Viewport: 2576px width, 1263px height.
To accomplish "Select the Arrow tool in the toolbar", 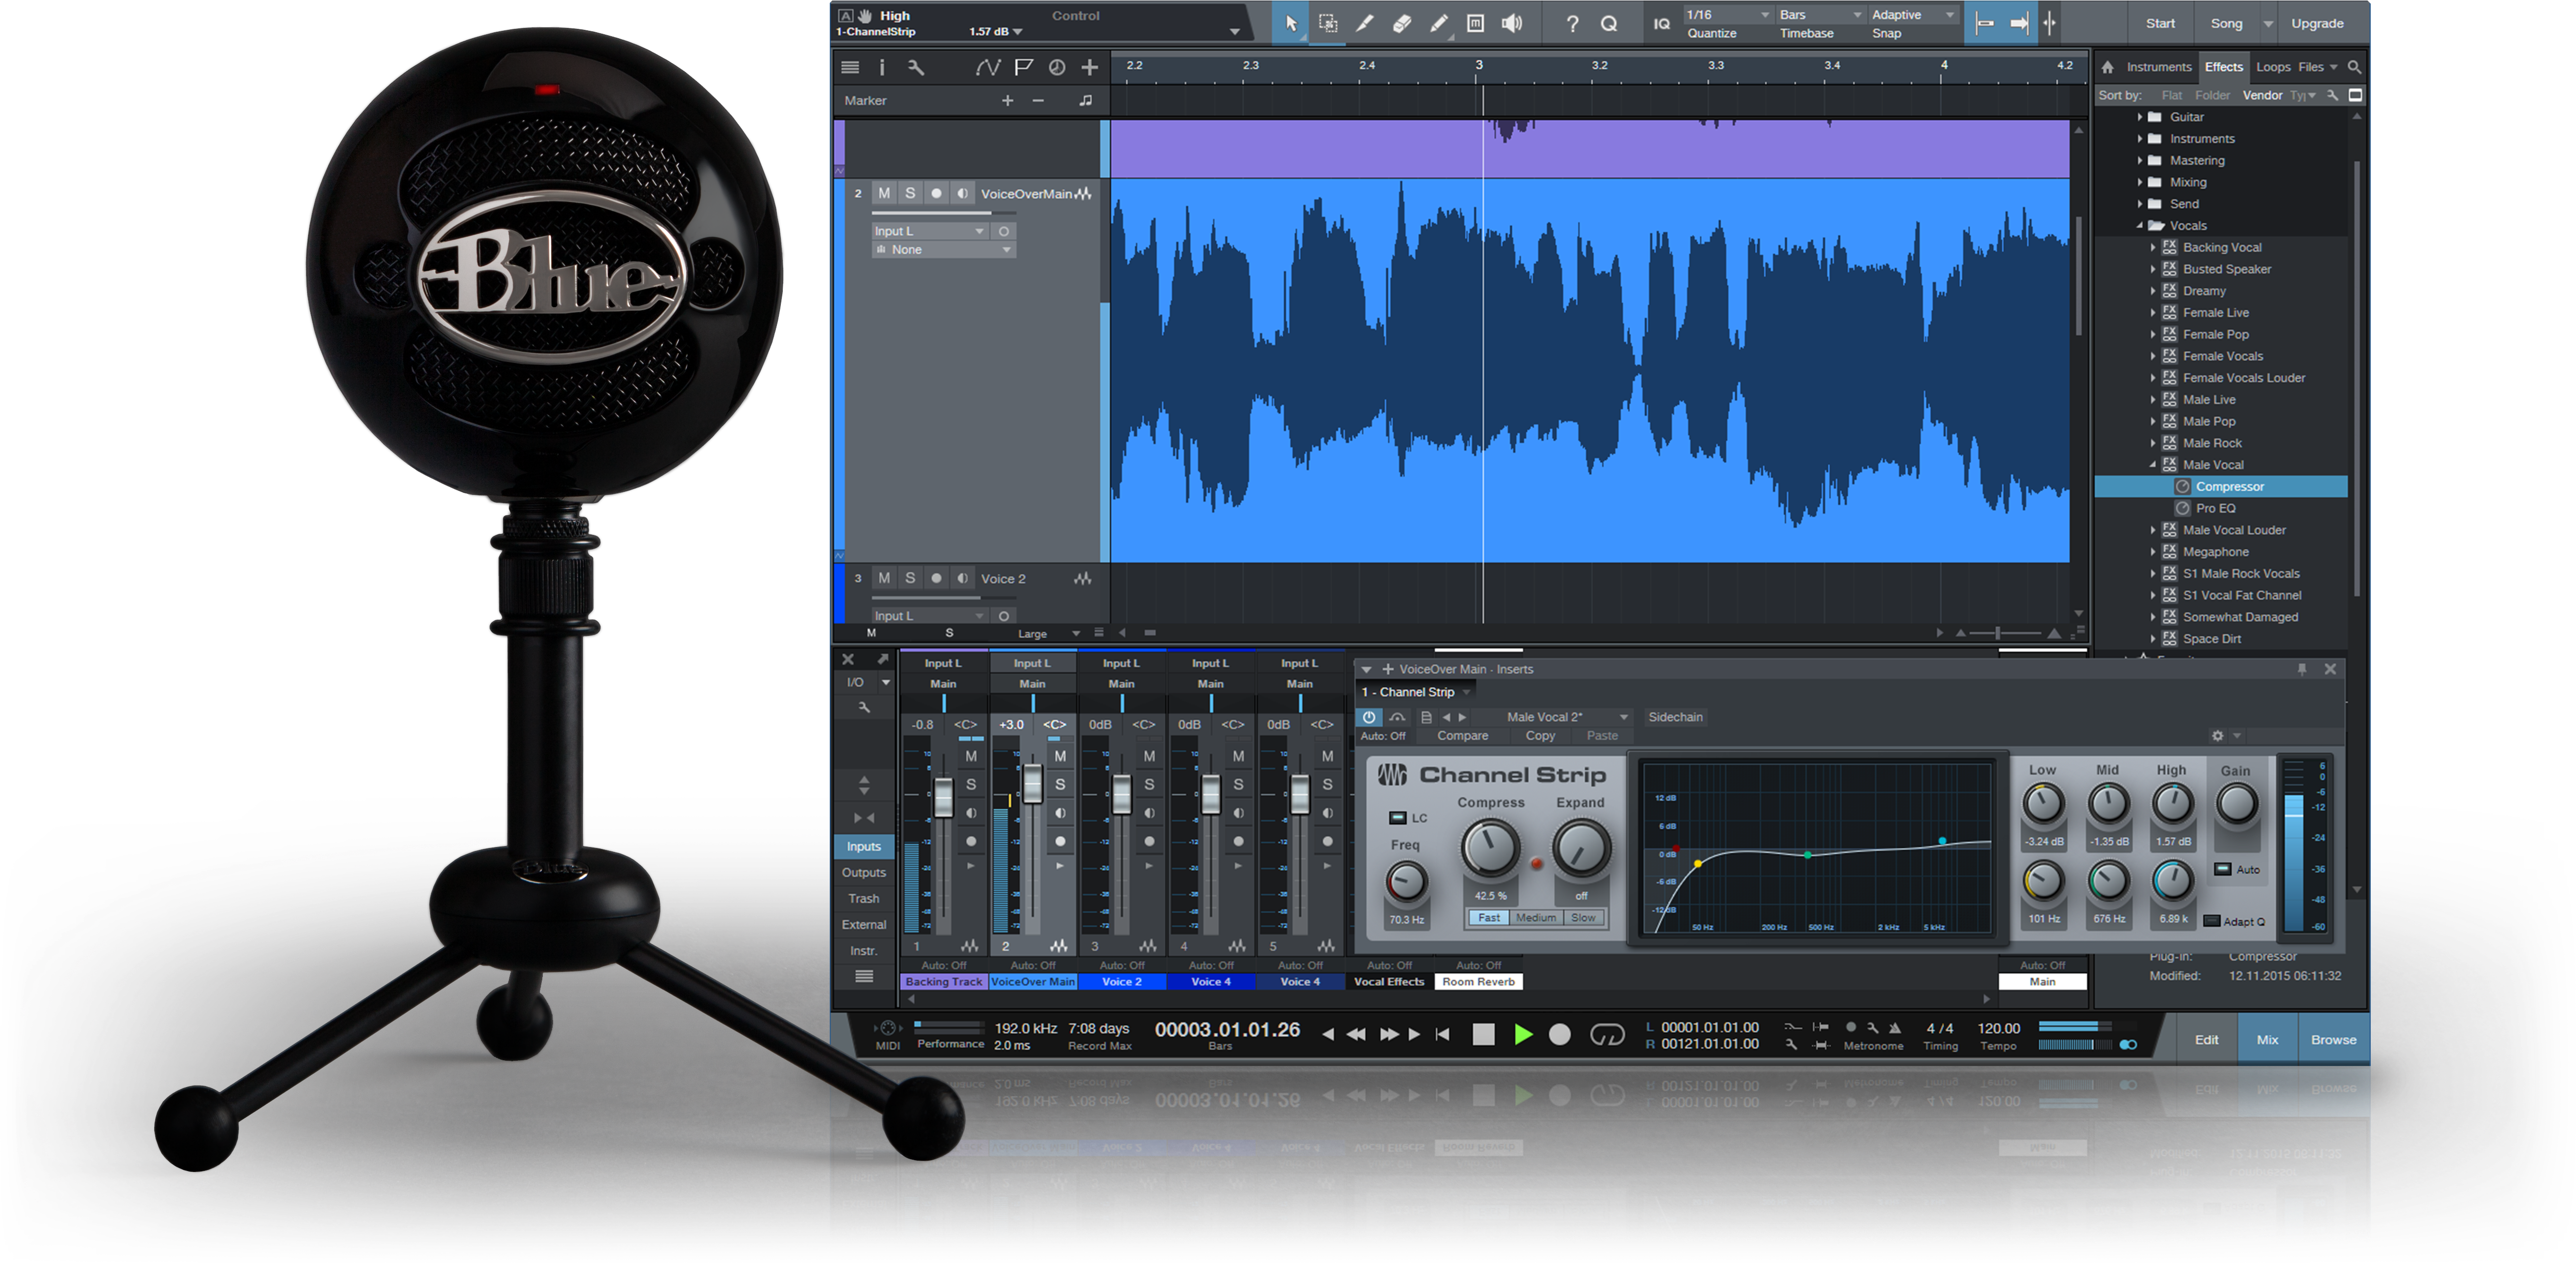I will tap(1291, 23).
